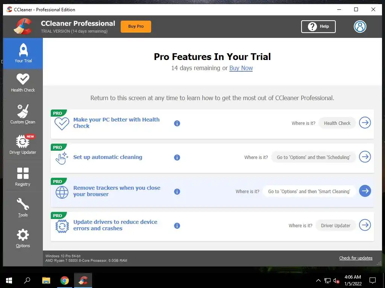This screenshot has height=288, width=385.
Task: Click the muted volume tray icon
Action: click(x=336, y=280)
